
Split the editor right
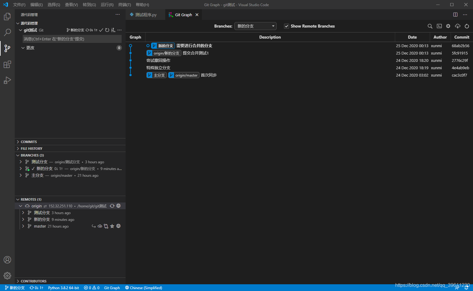[456, 15]
